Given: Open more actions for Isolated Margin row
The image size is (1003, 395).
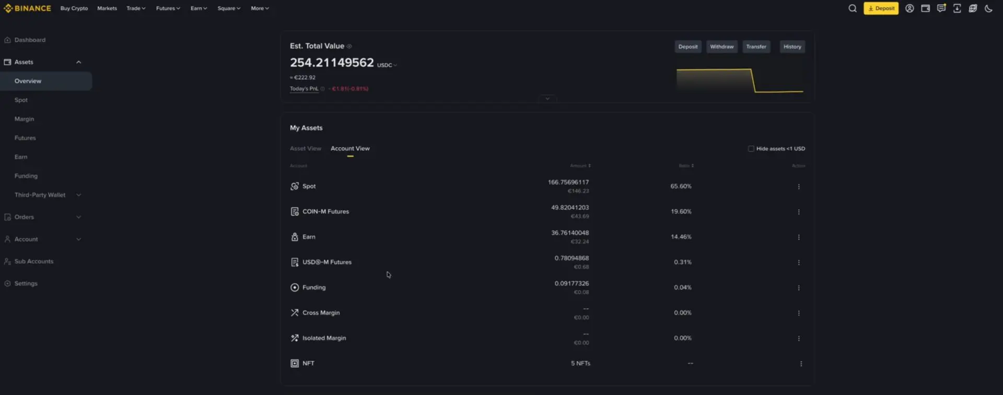Looking at the screenshot, I should point(799,339).
